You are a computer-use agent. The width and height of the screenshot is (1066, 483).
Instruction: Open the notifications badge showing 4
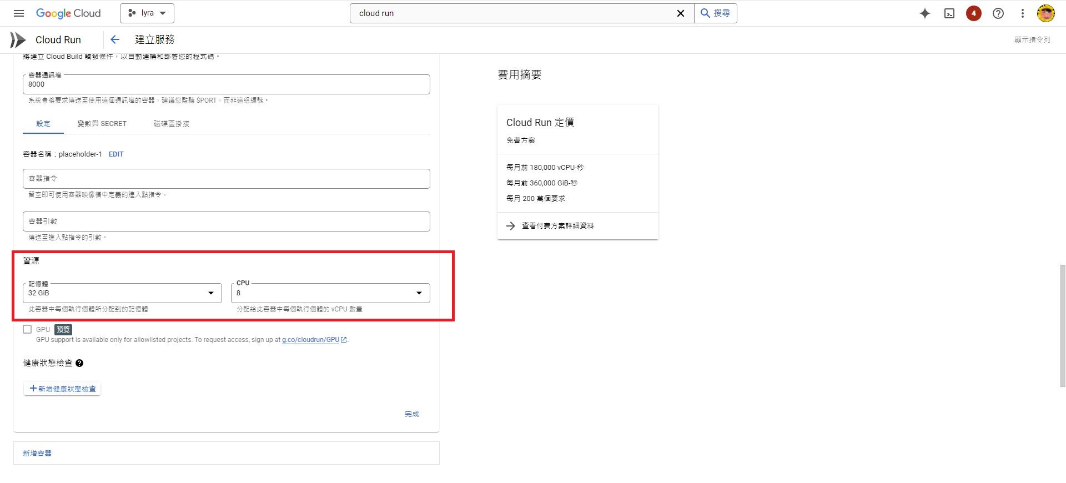tap(974, 13)
